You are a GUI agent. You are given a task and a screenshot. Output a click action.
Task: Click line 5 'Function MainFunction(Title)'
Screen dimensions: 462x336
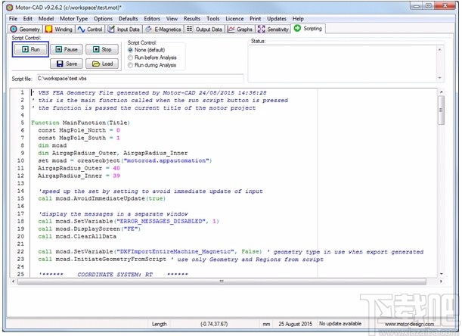point(80,123)
